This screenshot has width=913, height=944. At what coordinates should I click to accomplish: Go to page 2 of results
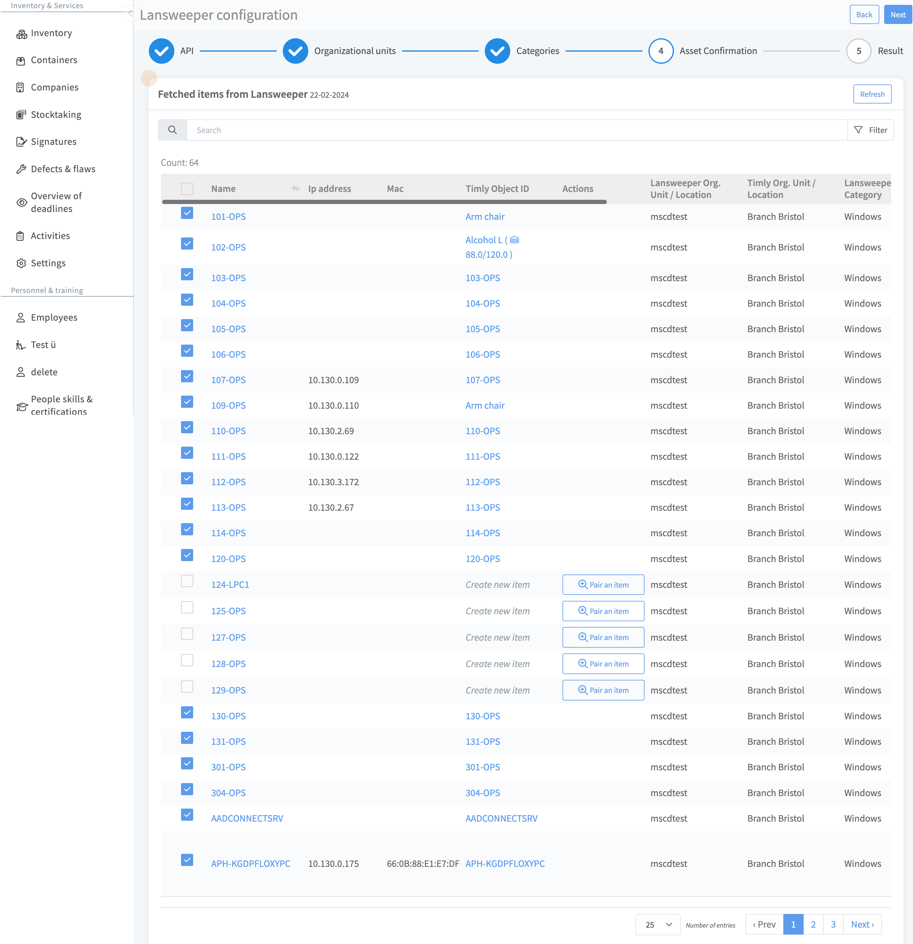pyautogui.click(x=813, y=924)
